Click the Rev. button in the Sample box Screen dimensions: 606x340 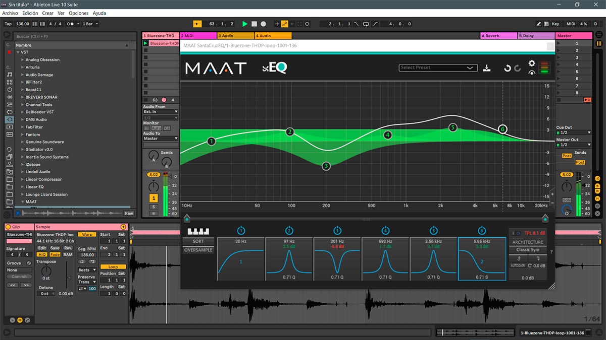coord(67,248)
